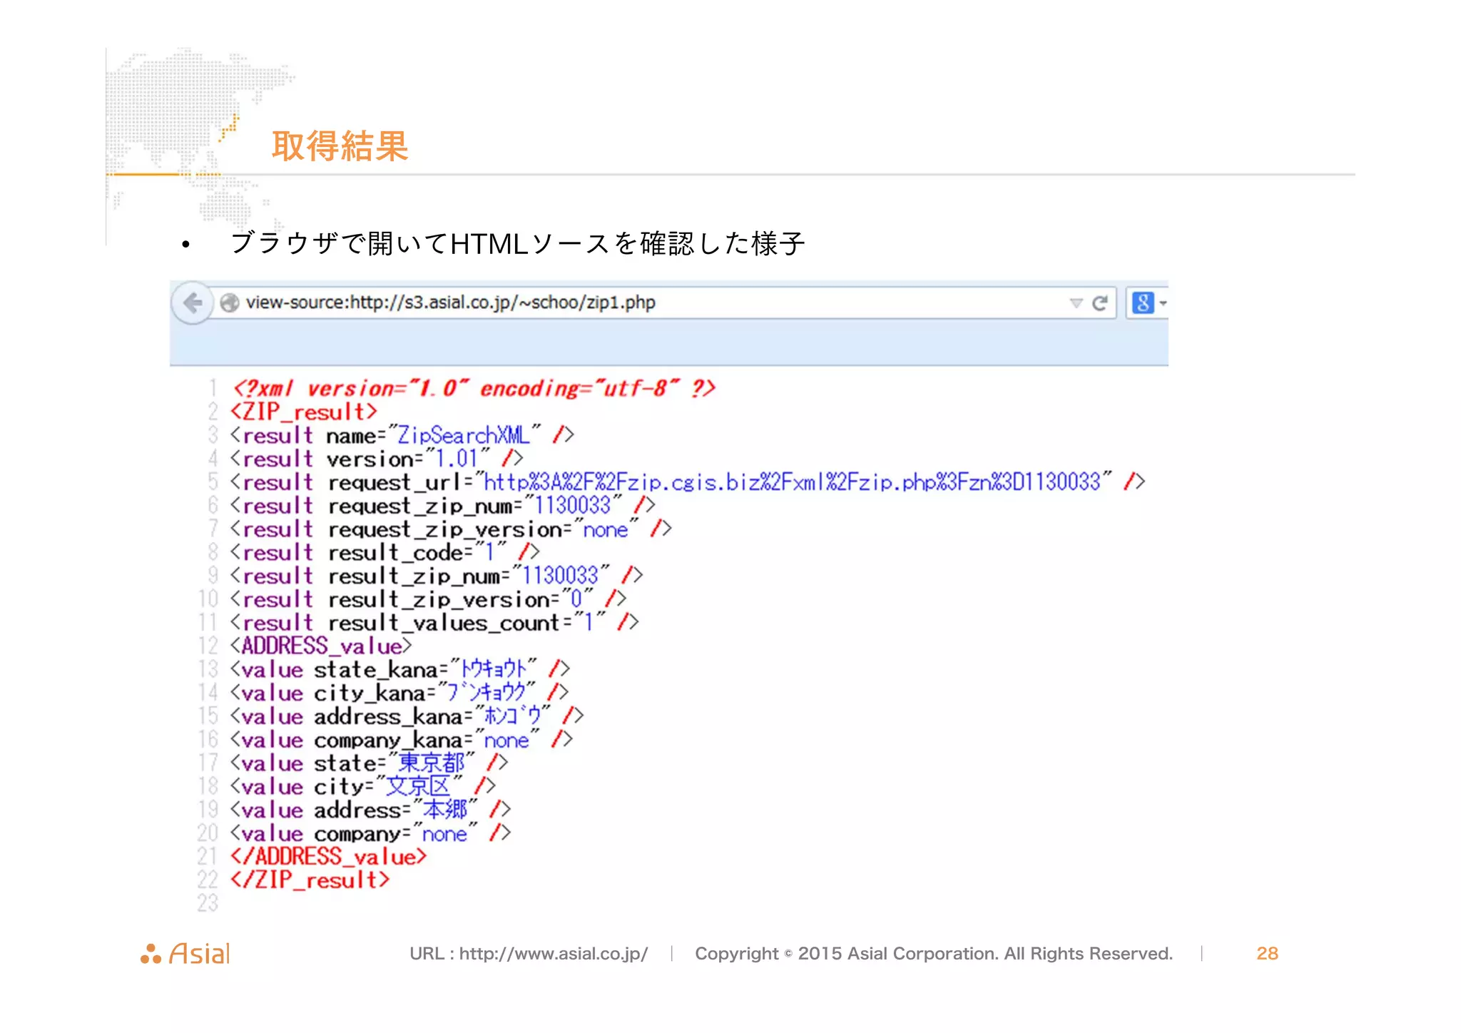Image resolution: width=1461 pixels, height=1033 pixels.
Task: Click the closing ADDRESS_value tag
Action: [328, 857]
